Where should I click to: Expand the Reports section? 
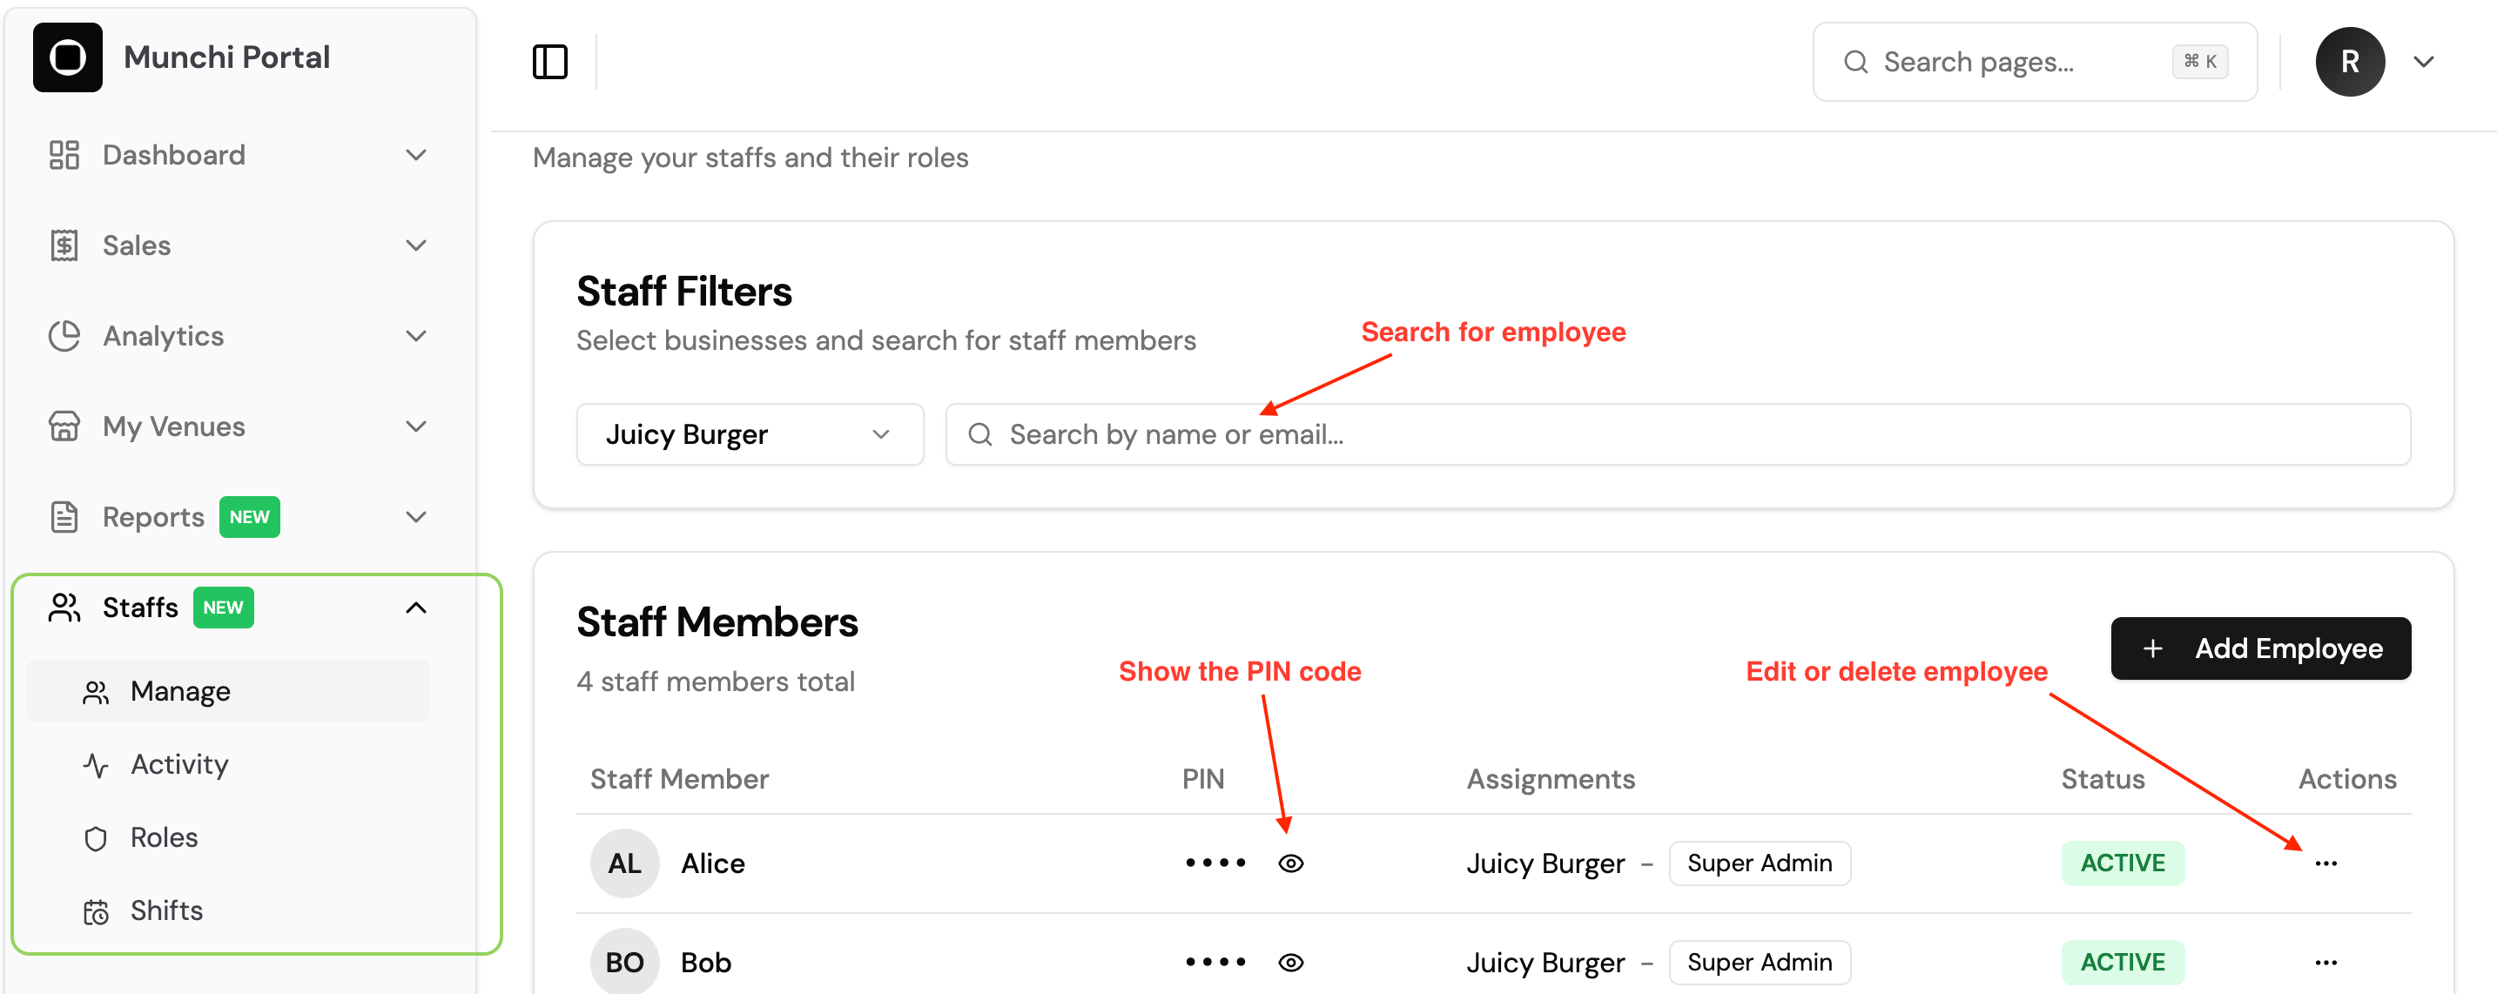[x=416, y=516]
